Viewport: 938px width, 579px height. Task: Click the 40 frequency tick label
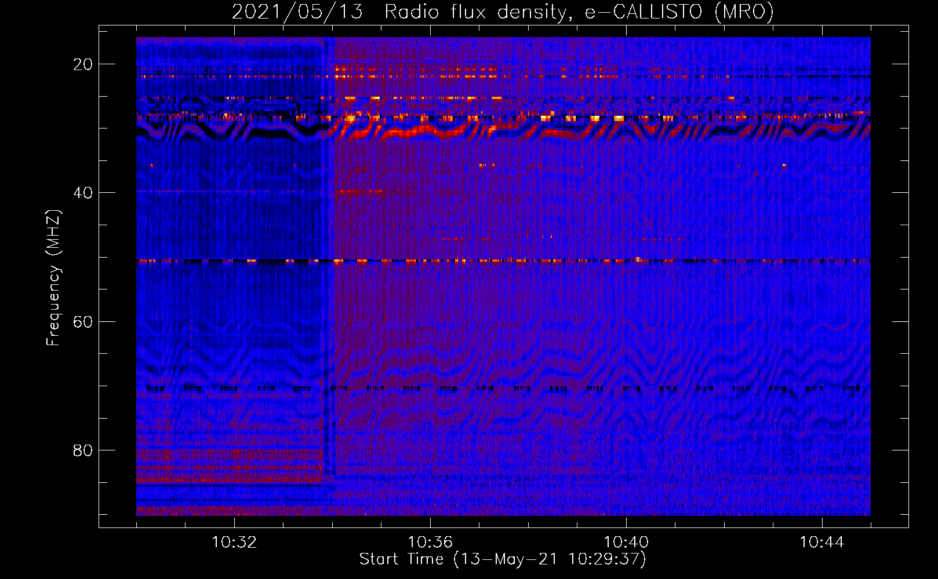[83, 193]
